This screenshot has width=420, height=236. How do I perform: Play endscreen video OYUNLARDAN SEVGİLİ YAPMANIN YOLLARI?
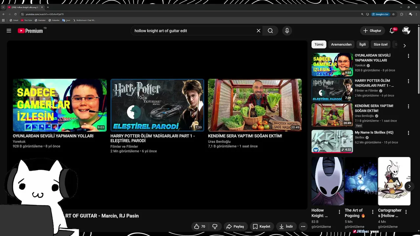[60, 105]
